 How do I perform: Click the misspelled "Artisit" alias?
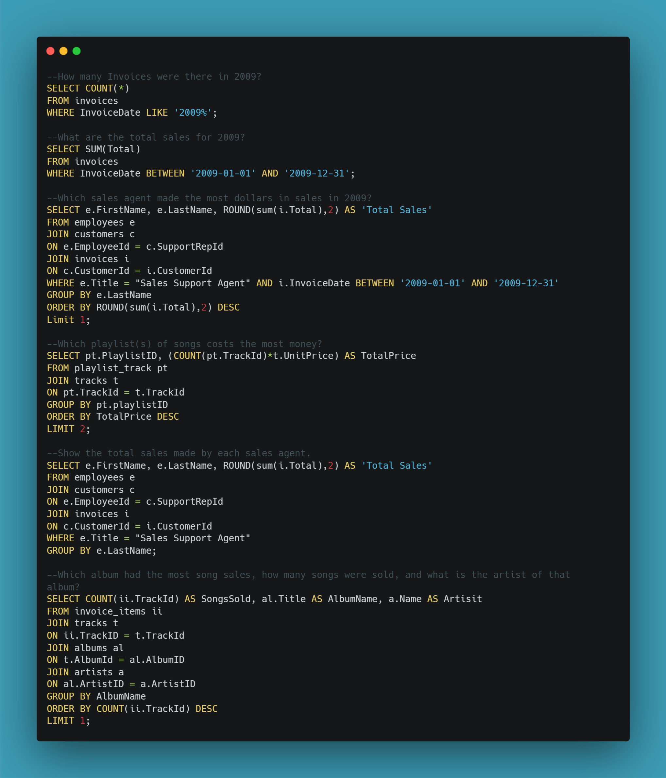point(462,599)
